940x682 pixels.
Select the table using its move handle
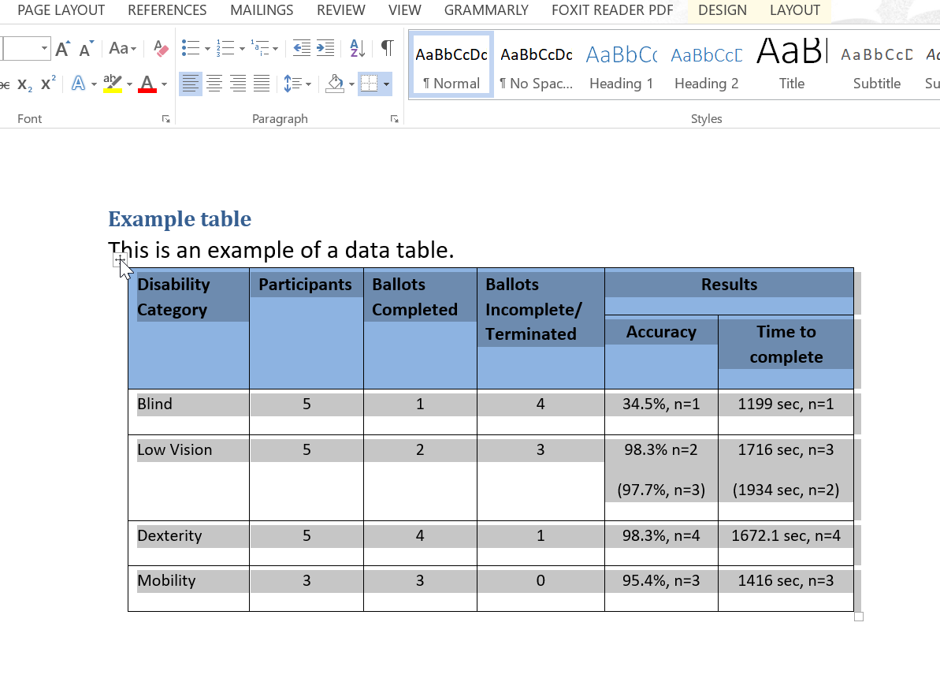point(121,259)
